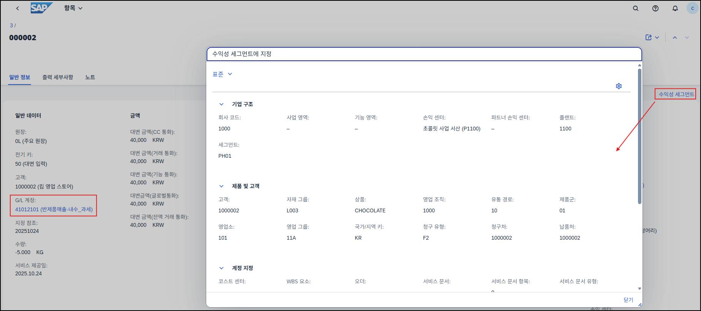Click the dialog vertical scrollbar thumb
701x311 pixels.
click(639, 137)
